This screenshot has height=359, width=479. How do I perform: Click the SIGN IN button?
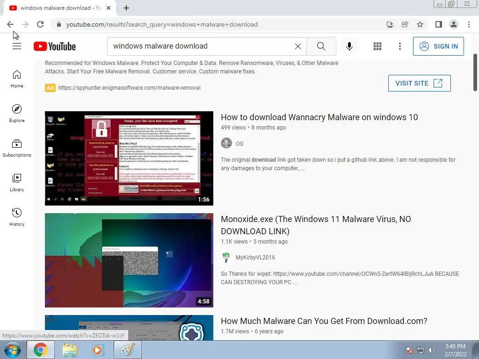click(438, 46)
